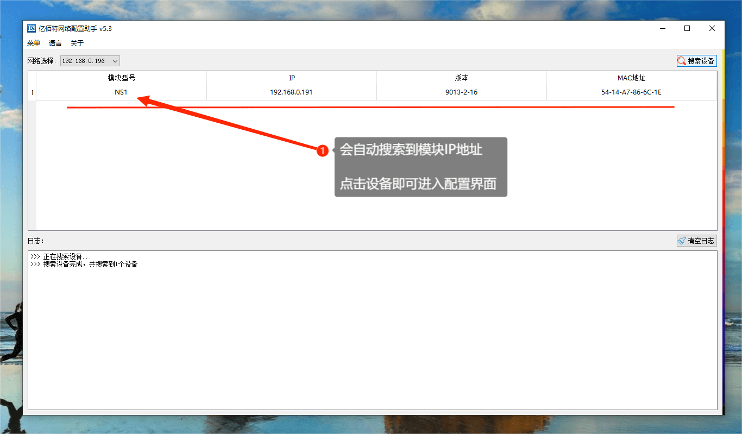
Task: Click the 192.168.0.191 IP cell
Action: [292, 92]
